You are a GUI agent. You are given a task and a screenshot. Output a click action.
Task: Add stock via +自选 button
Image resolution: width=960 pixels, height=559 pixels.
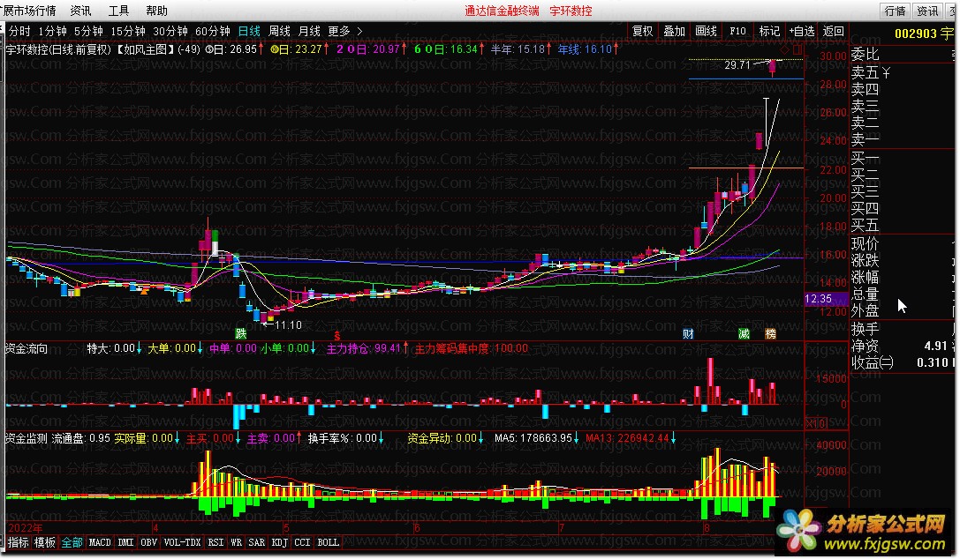point(801,31)
